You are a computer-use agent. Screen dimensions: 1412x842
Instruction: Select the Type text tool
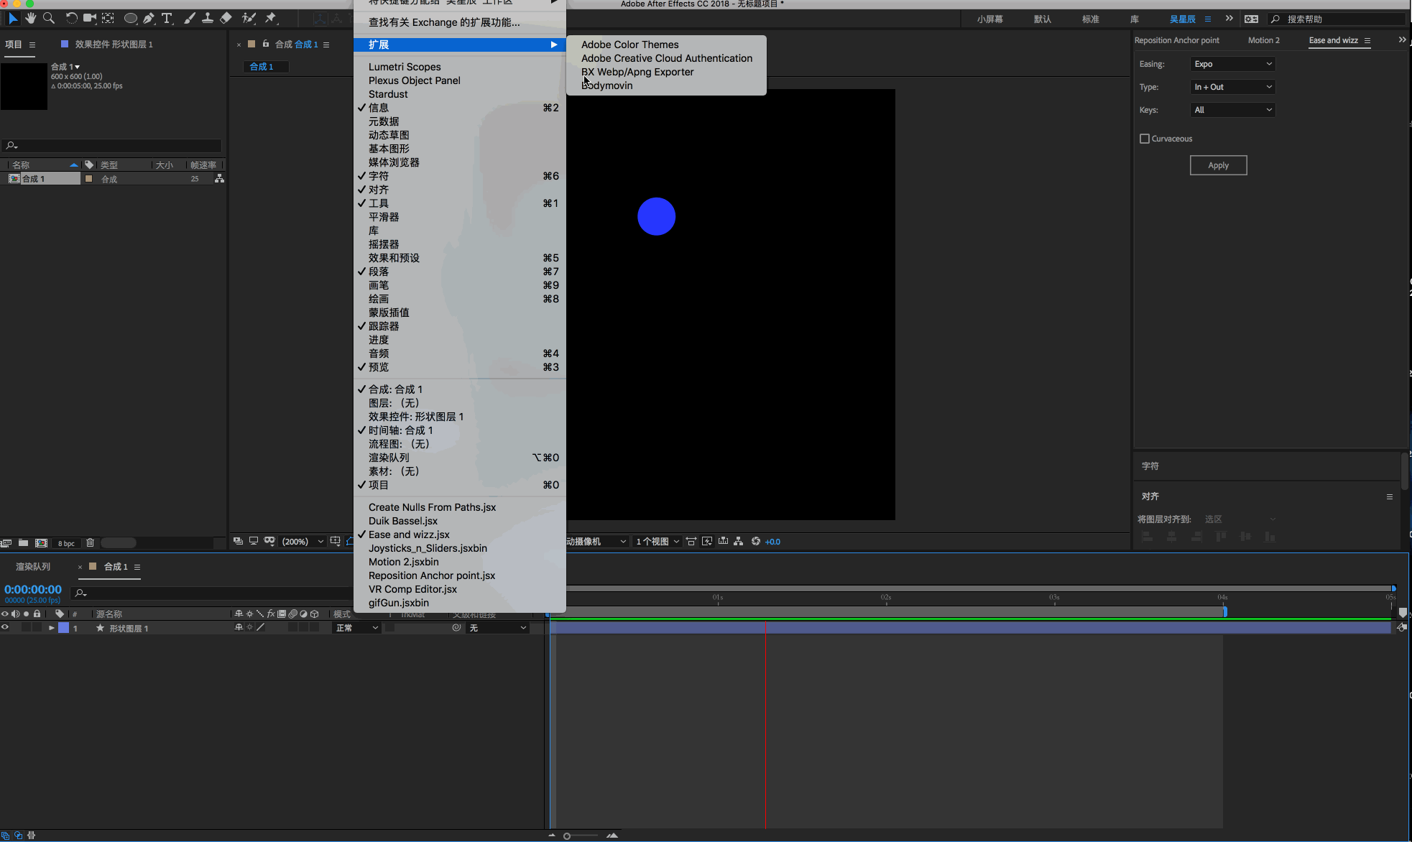(167, 18)
